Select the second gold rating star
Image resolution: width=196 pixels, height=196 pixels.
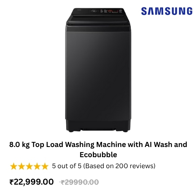tap(21, 166)
